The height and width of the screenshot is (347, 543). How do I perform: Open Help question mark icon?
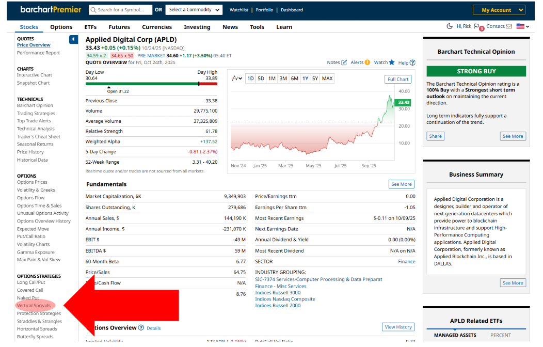pos(412,63)
